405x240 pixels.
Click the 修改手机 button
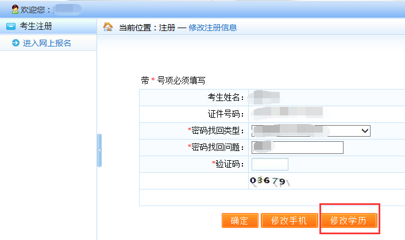click(x=289, y=220)
